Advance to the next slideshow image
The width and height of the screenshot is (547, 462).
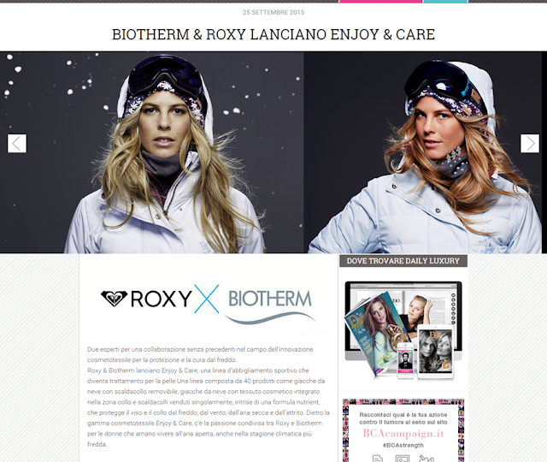click(x=530, y=144)
